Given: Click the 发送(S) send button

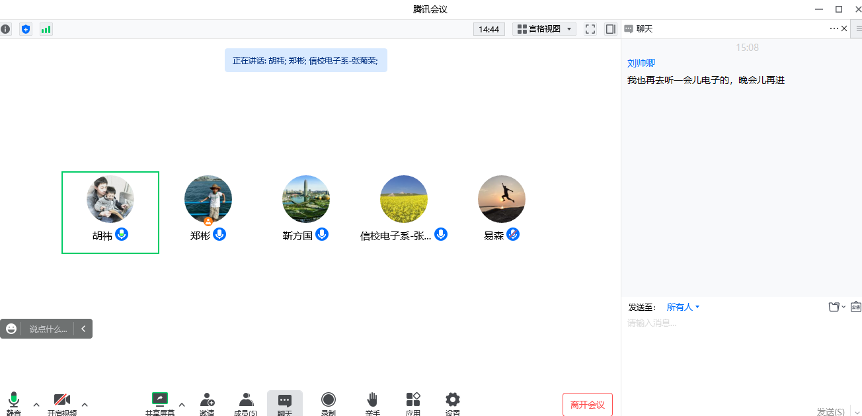Looking at the screenshot, I should pyautogui.click(x=830, y=411).
